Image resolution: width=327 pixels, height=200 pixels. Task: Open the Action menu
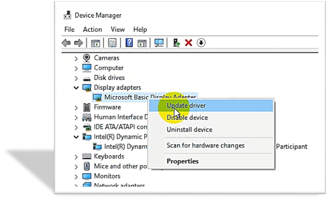(x=92, y=30)
